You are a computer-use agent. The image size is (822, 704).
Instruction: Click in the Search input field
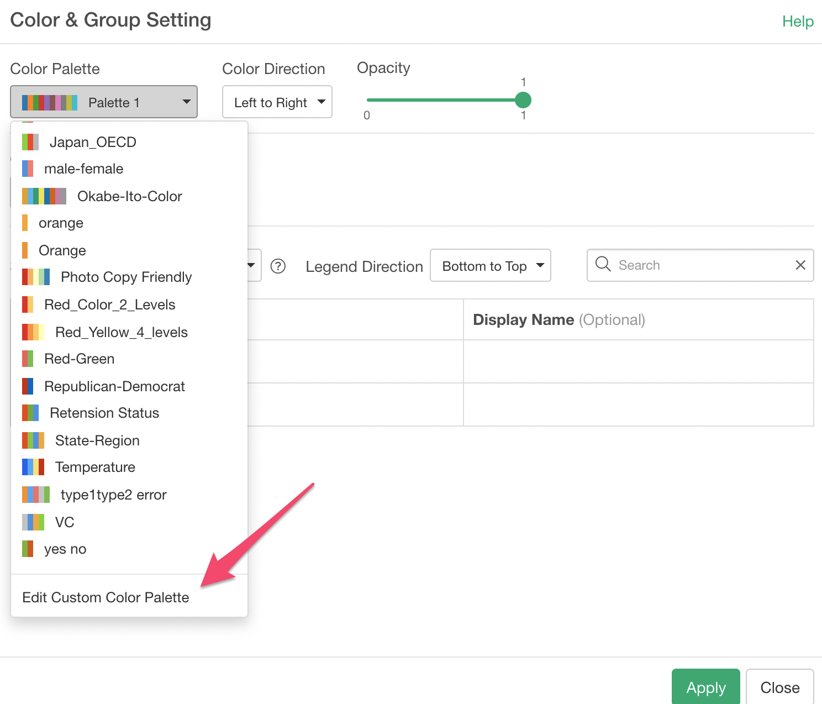700,265
